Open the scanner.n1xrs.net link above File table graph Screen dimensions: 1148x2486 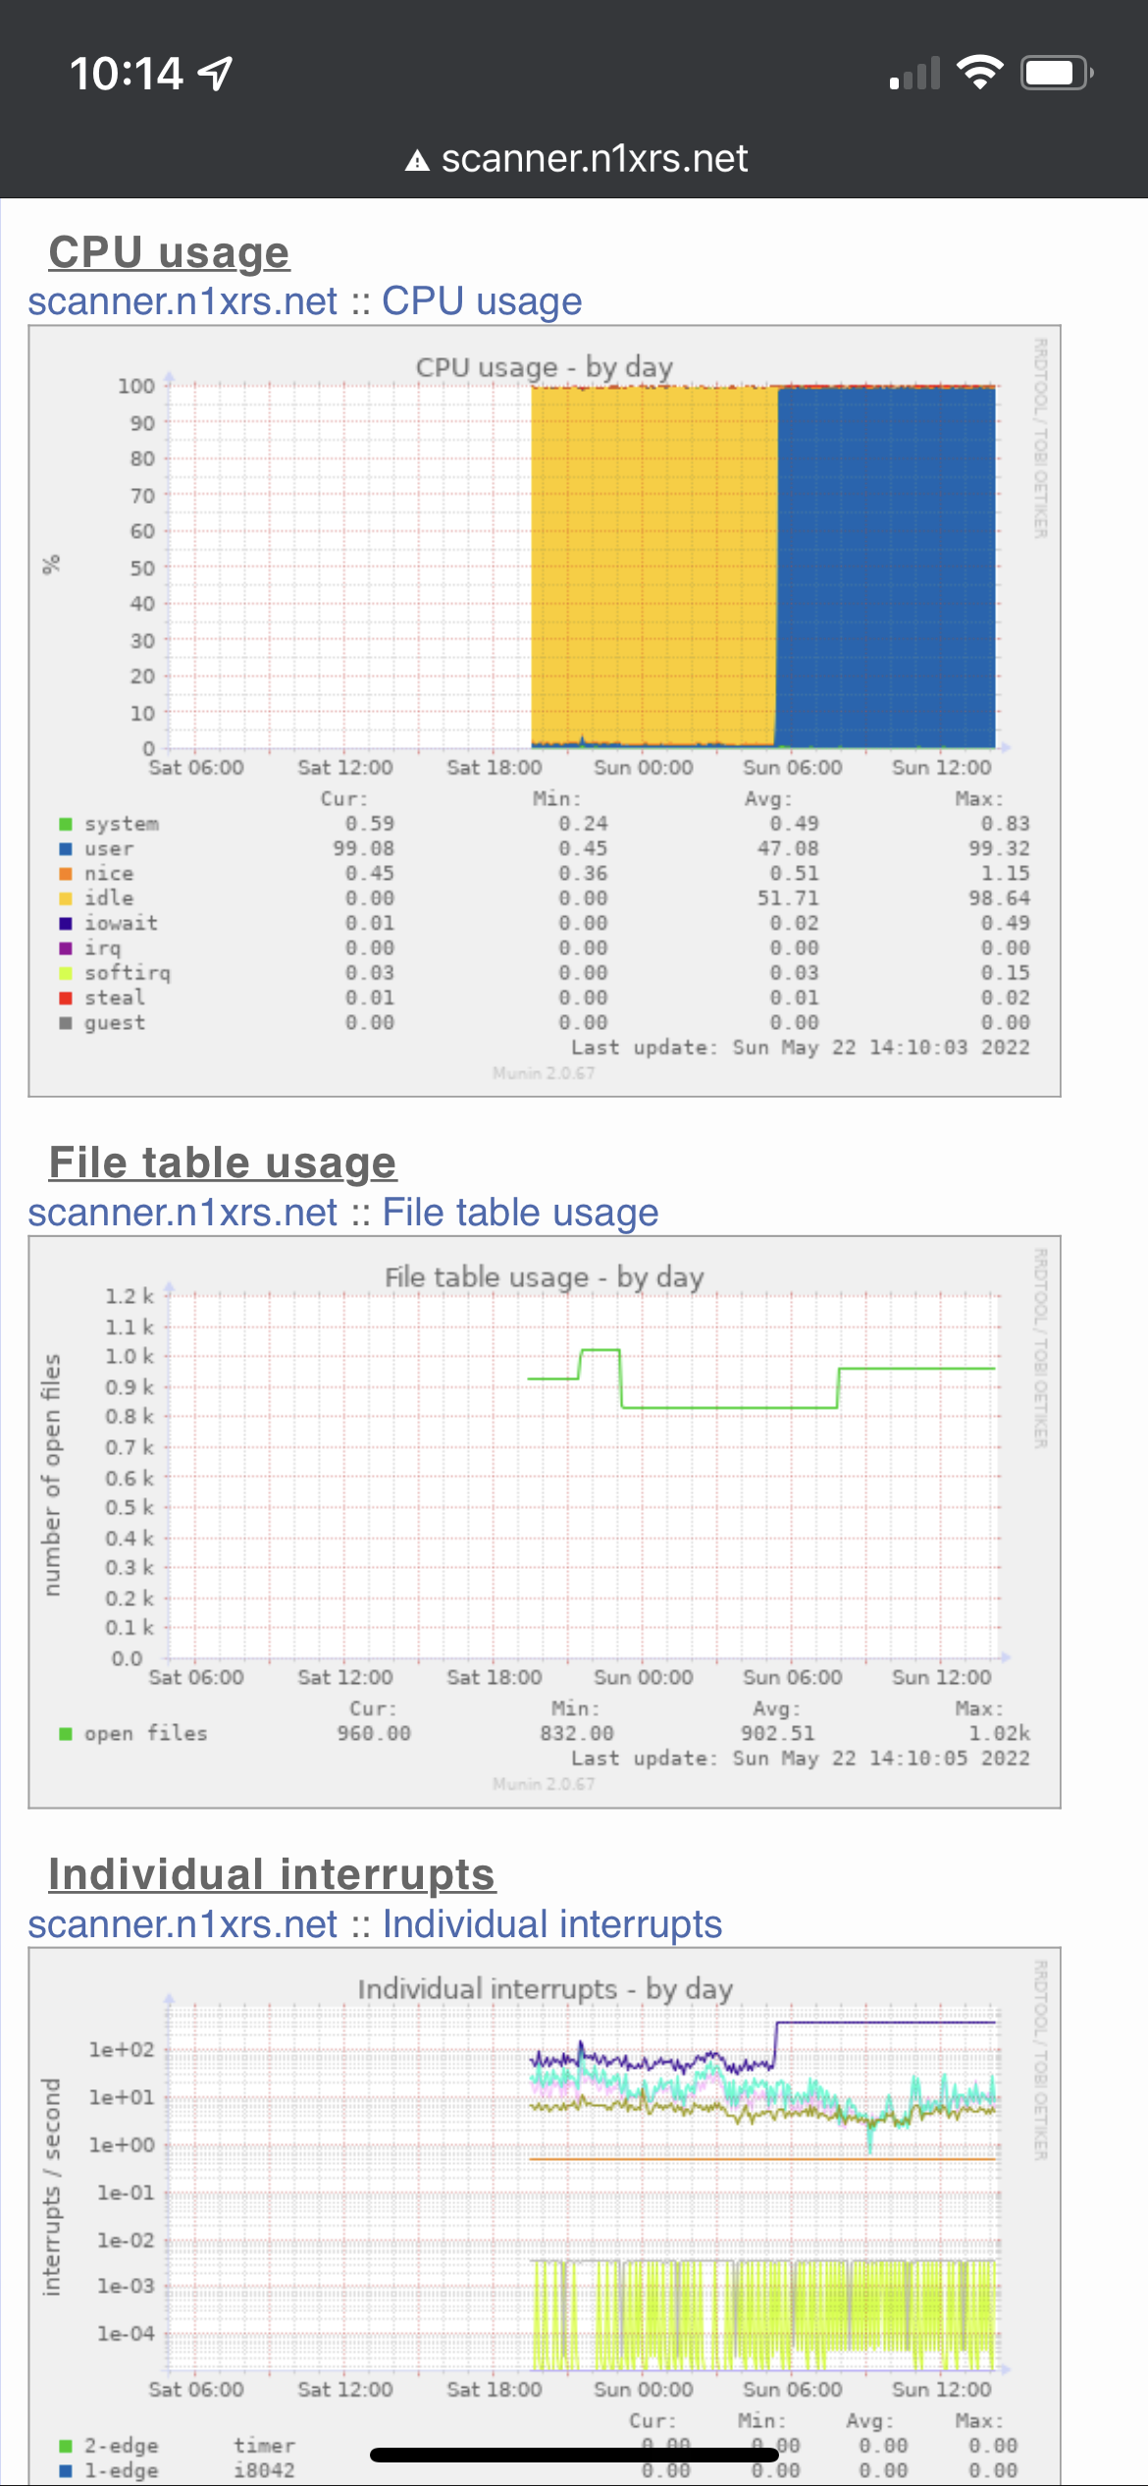[183, 1213]
